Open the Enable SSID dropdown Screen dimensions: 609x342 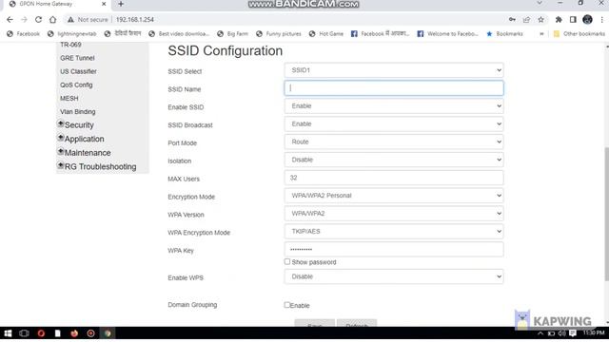[x=394, y=105]
